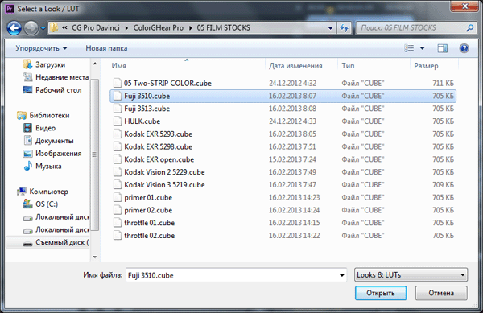Screen dimensions: 483x313
Task: Select Kodak EXR 5298.cube
Action: click(283, 146)
